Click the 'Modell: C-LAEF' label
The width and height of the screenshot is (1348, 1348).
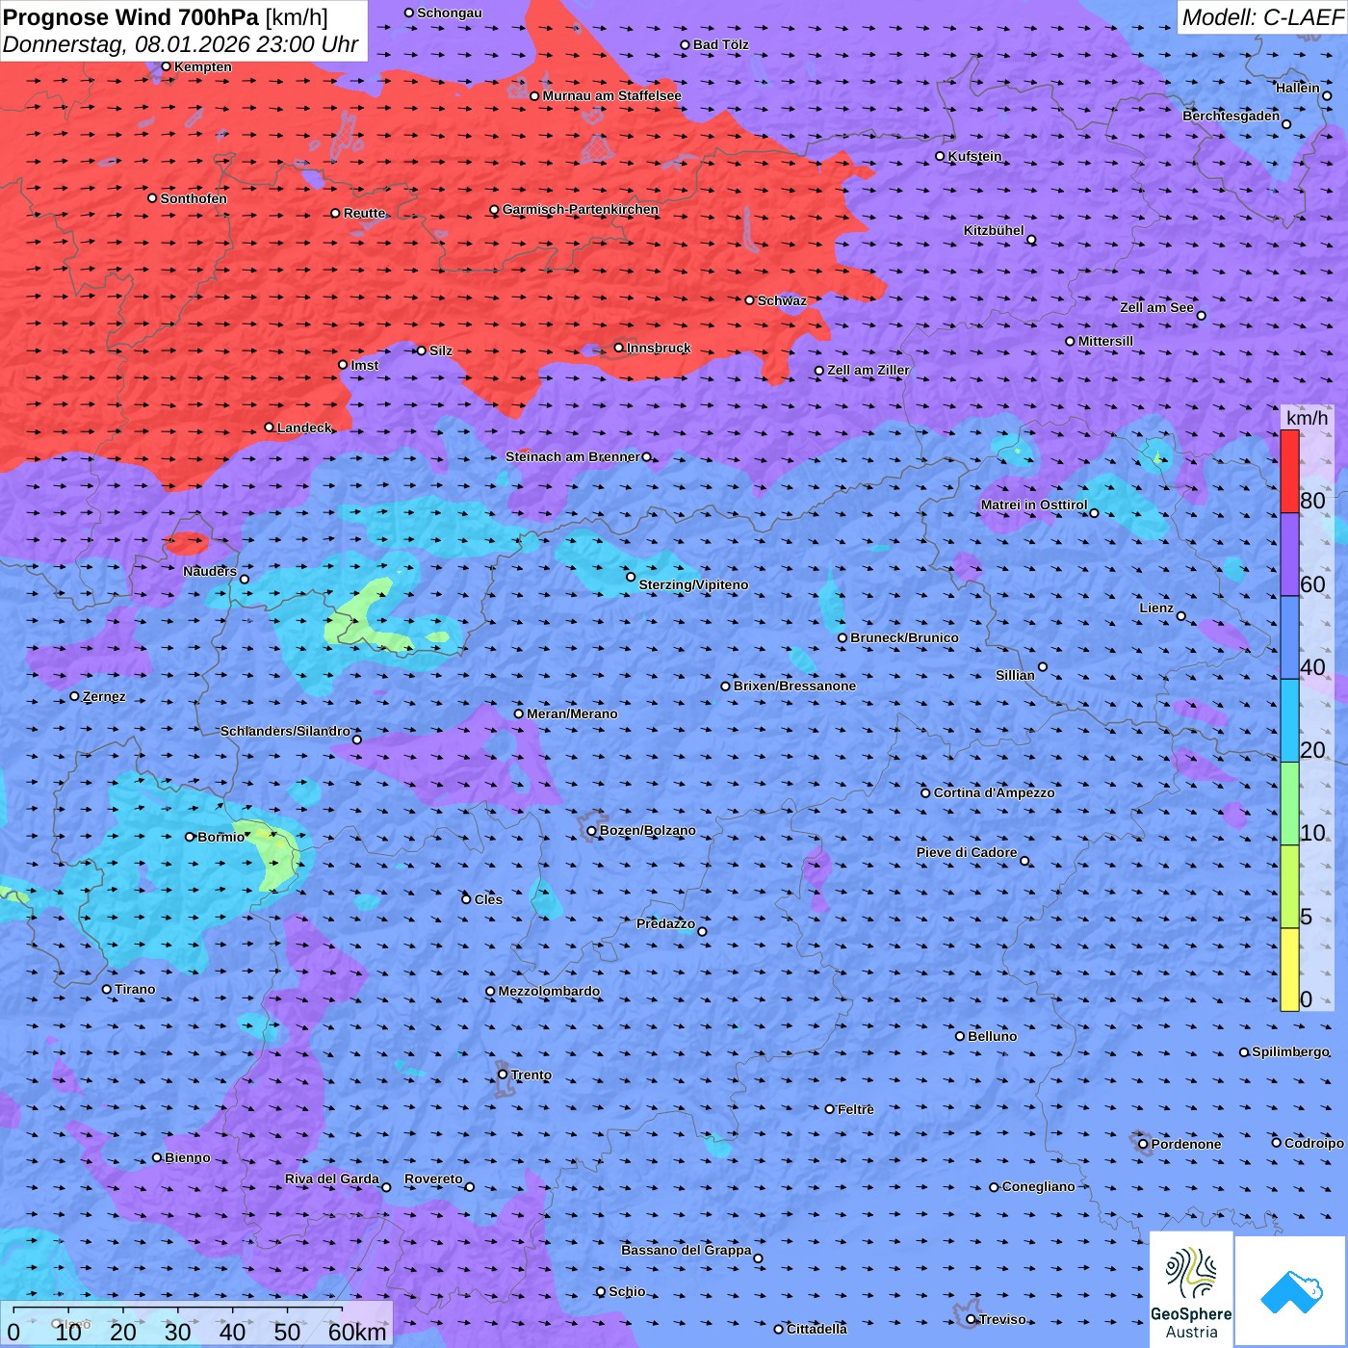(x=1262, y=17)
